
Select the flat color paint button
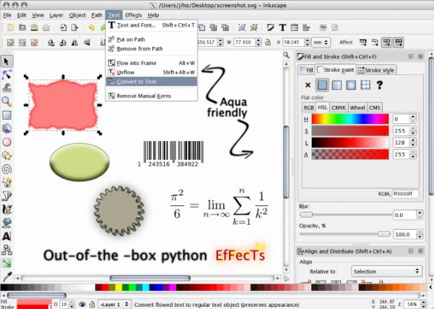322,85
